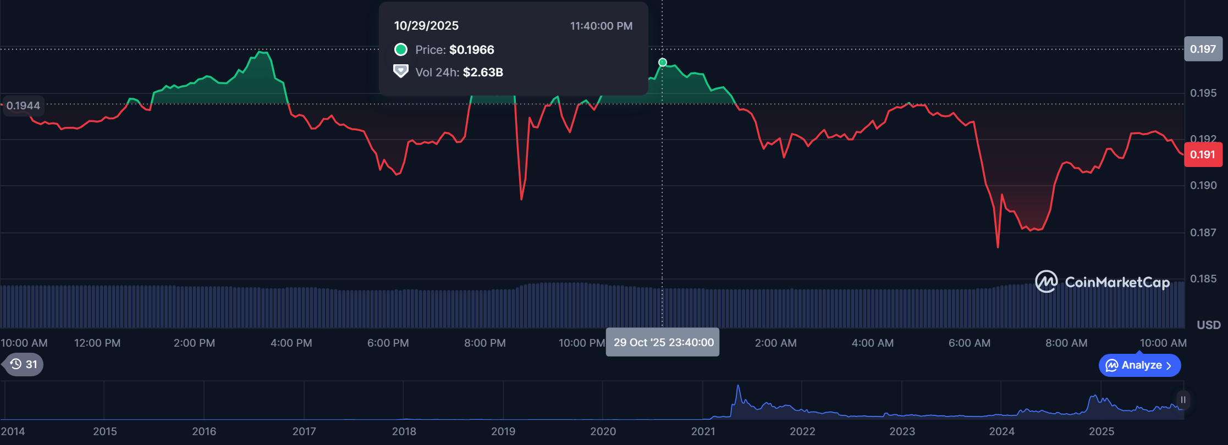Click the opening price label 0.1944
Image resolution: width=1228 pixels, height=445 pixels.
tap(24, 105)
